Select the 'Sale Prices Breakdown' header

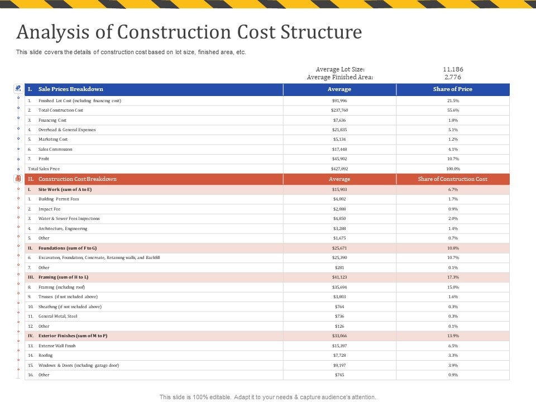click(x=71, y=89)
